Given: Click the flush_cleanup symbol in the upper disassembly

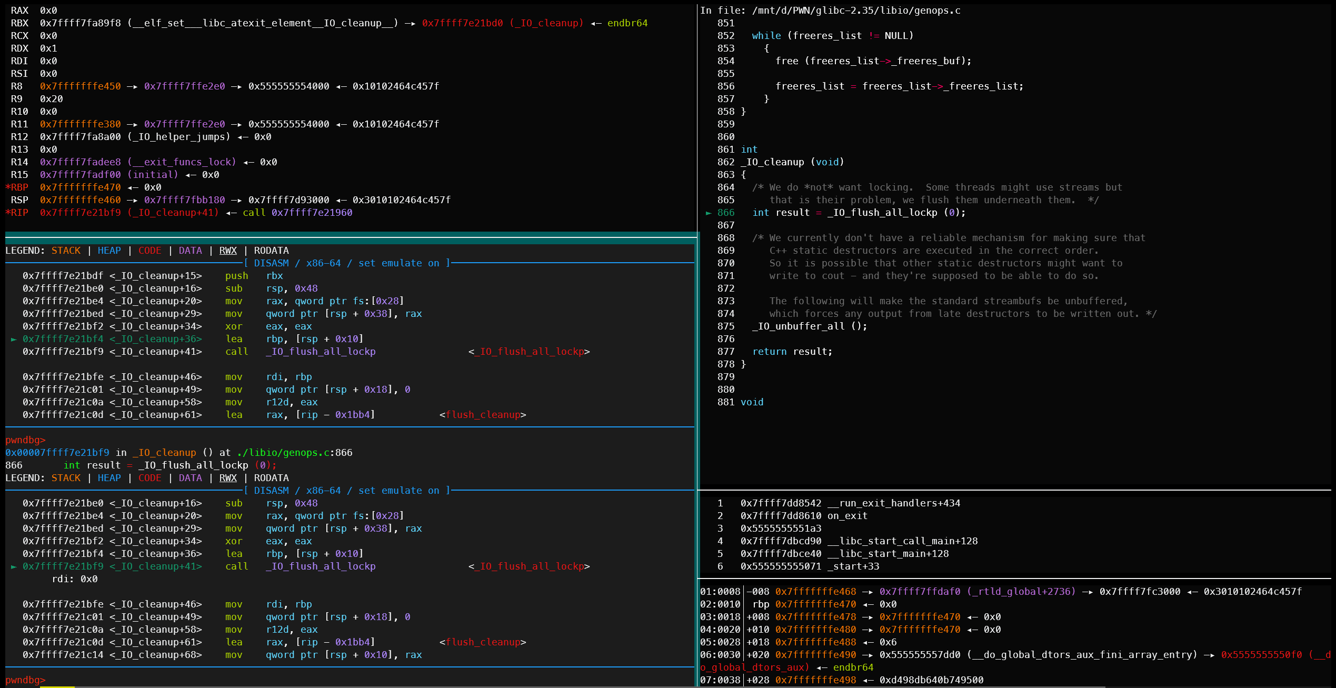Looking at the screenshot, I should point(483,415).
